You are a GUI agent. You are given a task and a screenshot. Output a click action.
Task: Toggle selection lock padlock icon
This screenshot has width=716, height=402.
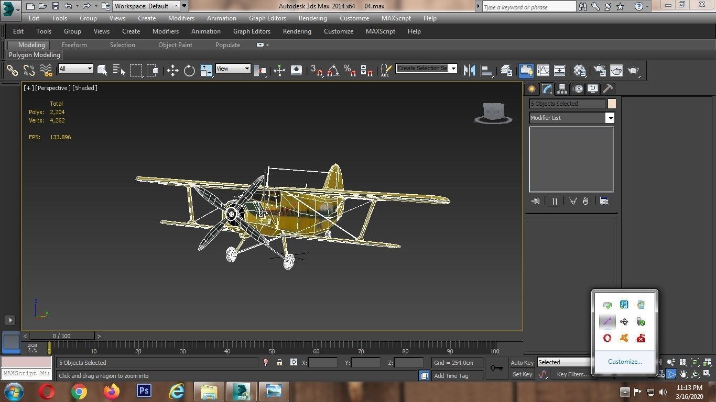[279, 362]
